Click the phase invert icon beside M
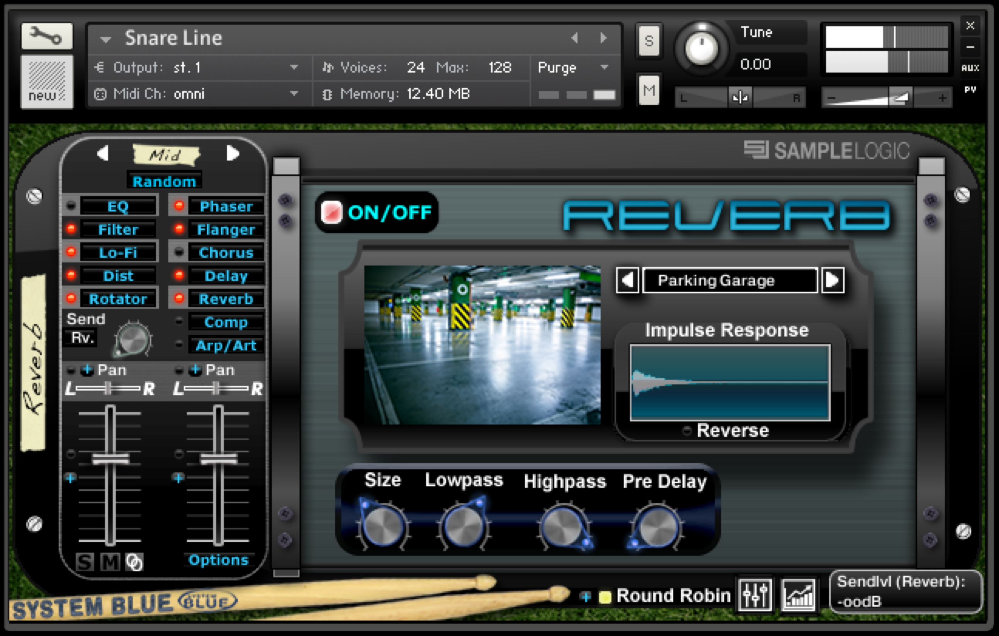Image resolution: width=999 pixels, height=636 pixels. pos(134,562)
